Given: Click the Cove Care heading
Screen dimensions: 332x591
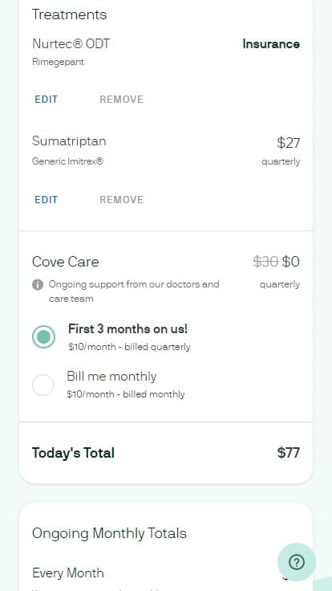Looking at the screenshot, I should pos(66,262).
